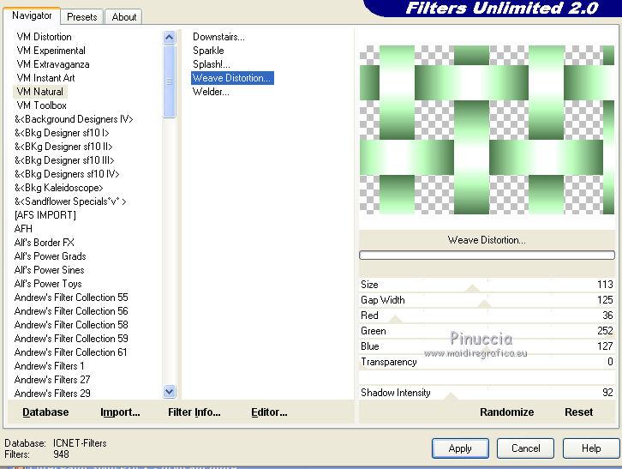Click the category list scroll down arrow
The width and height of the screenshot is (622, 469).
tap(170, 392)
